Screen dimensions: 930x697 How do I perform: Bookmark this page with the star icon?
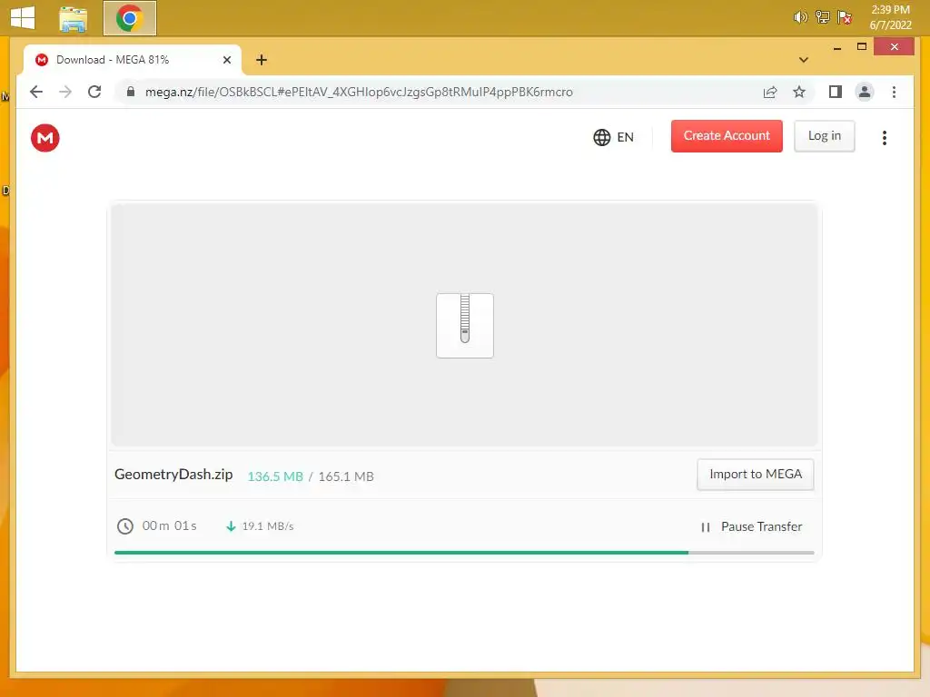point(799,92)
